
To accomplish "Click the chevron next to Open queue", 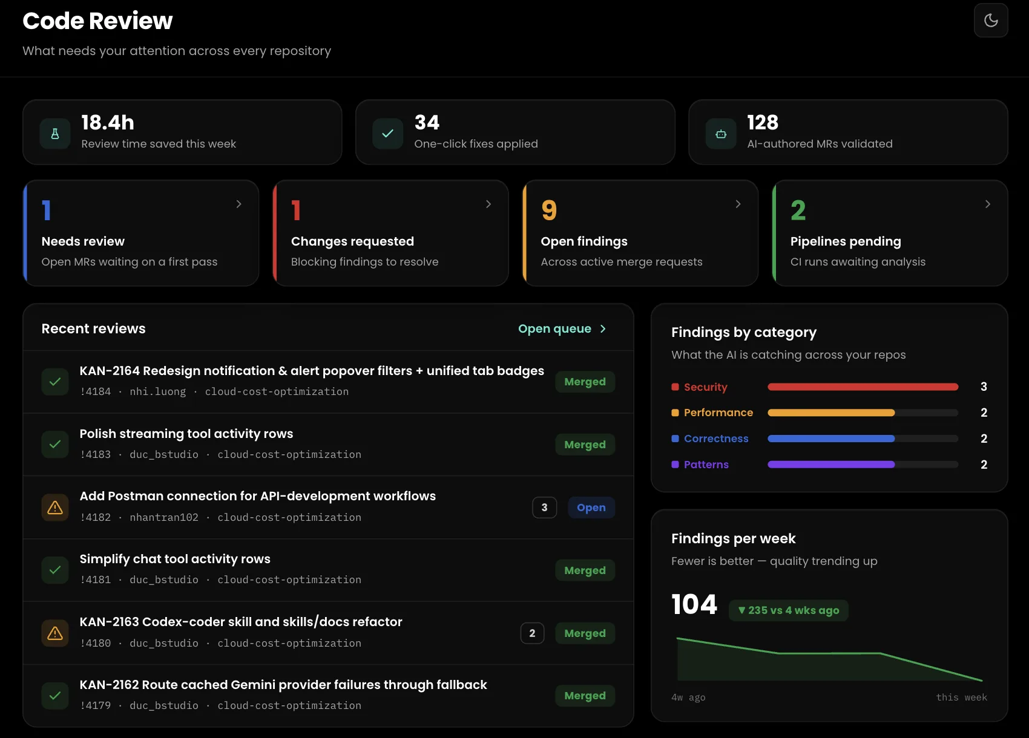I will (x=603, y=328).
